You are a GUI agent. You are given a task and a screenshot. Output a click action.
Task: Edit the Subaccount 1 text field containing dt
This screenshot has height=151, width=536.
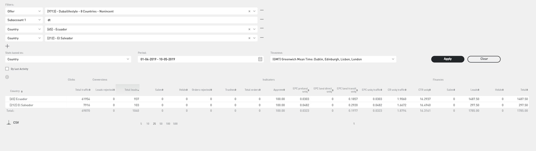tap(151, 20)
